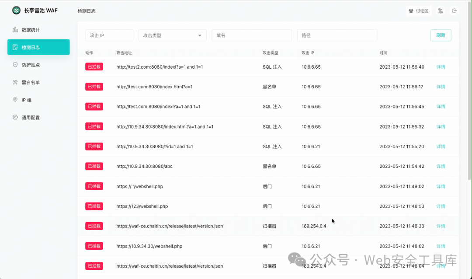Click the 数据统计 bar chart icon
This screenshot has width=472, height=279.
[15, 30]
